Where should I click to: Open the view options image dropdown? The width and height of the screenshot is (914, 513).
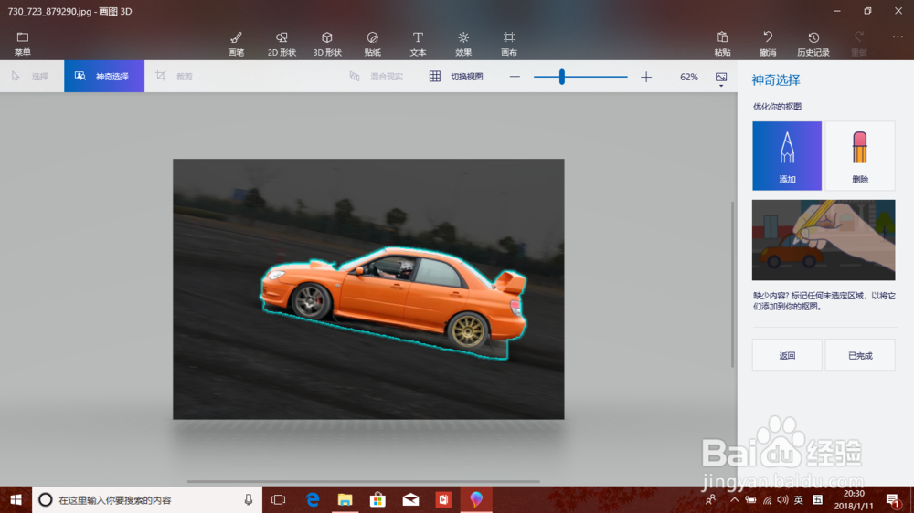[x=721, y=79]
